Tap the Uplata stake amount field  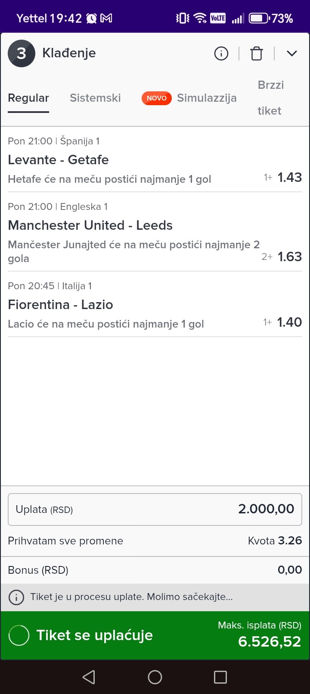pyautogui.click(x=155, y=509)
